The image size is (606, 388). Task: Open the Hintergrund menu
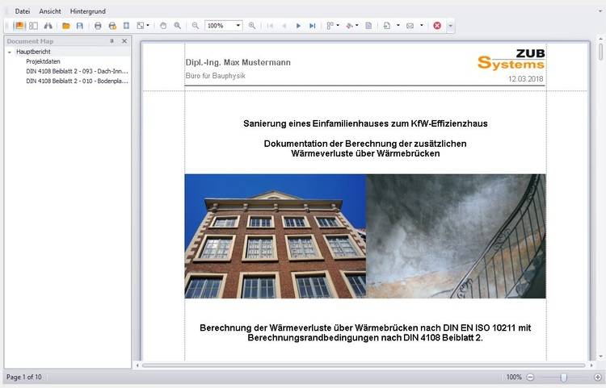pos(87,11)
